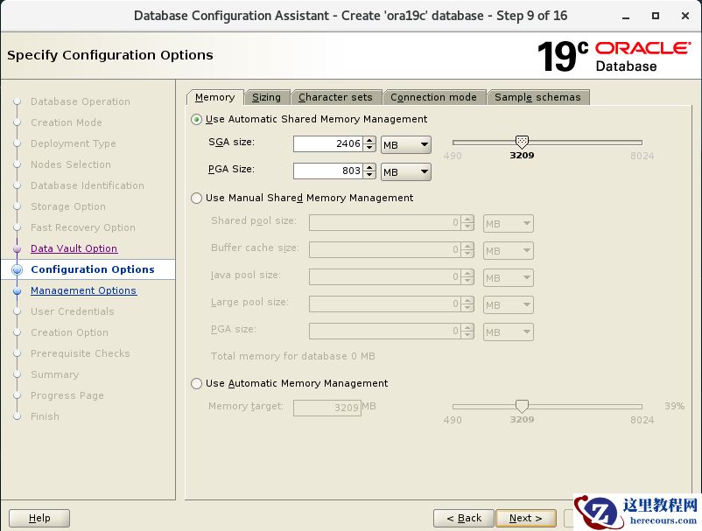The height and width of the screenshot is (531, 702).
Task: Click the 'Fast Recovery Option' step text
Action: 83,227
